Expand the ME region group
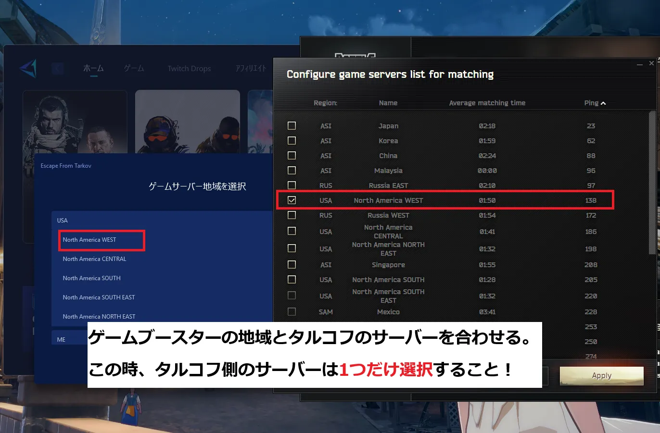The image size is (660, 433). click(61, 340)
